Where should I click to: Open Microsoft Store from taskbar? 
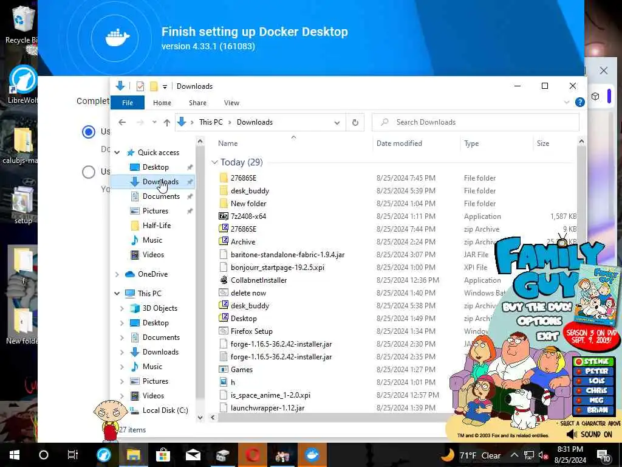163,455
